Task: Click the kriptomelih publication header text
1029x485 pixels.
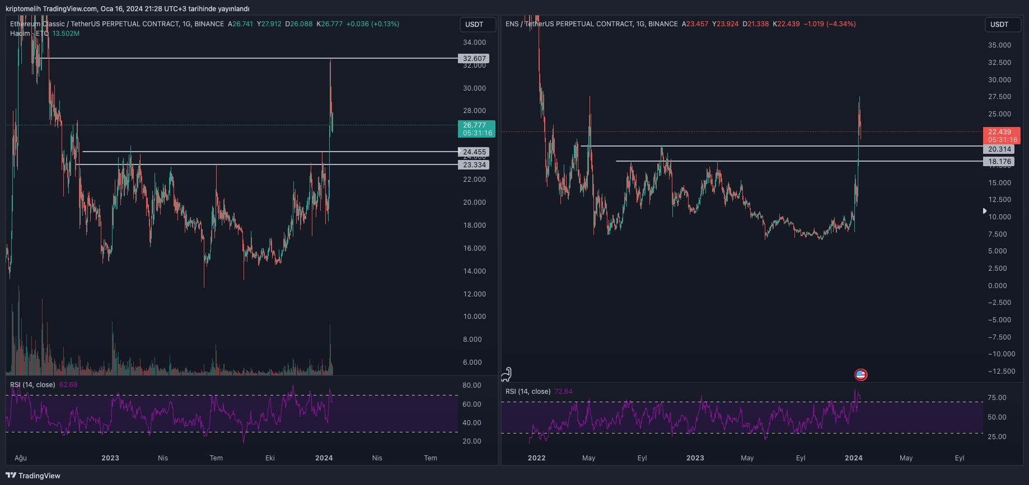Action: (128, 8)
